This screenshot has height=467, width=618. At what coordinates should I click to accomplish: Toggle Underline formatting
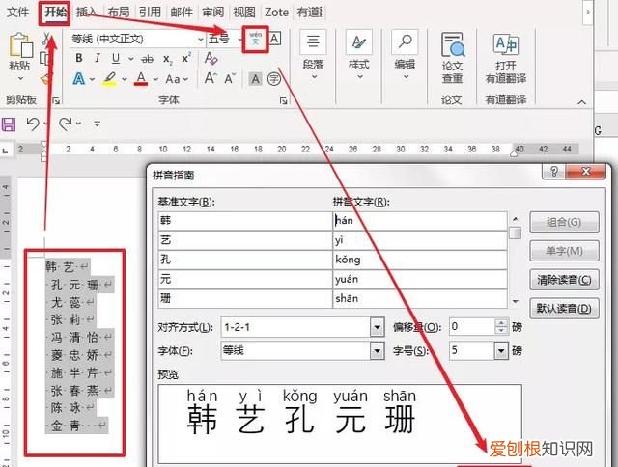click(116, 58)
